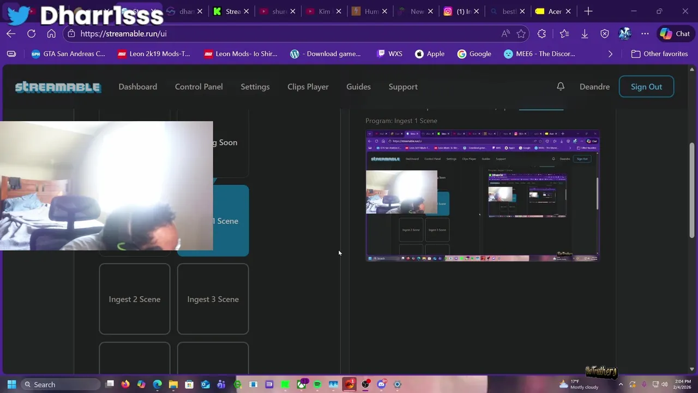Select the highlighted Ingest 1 Scene card
698x393 pixels.
coord(231,221)
